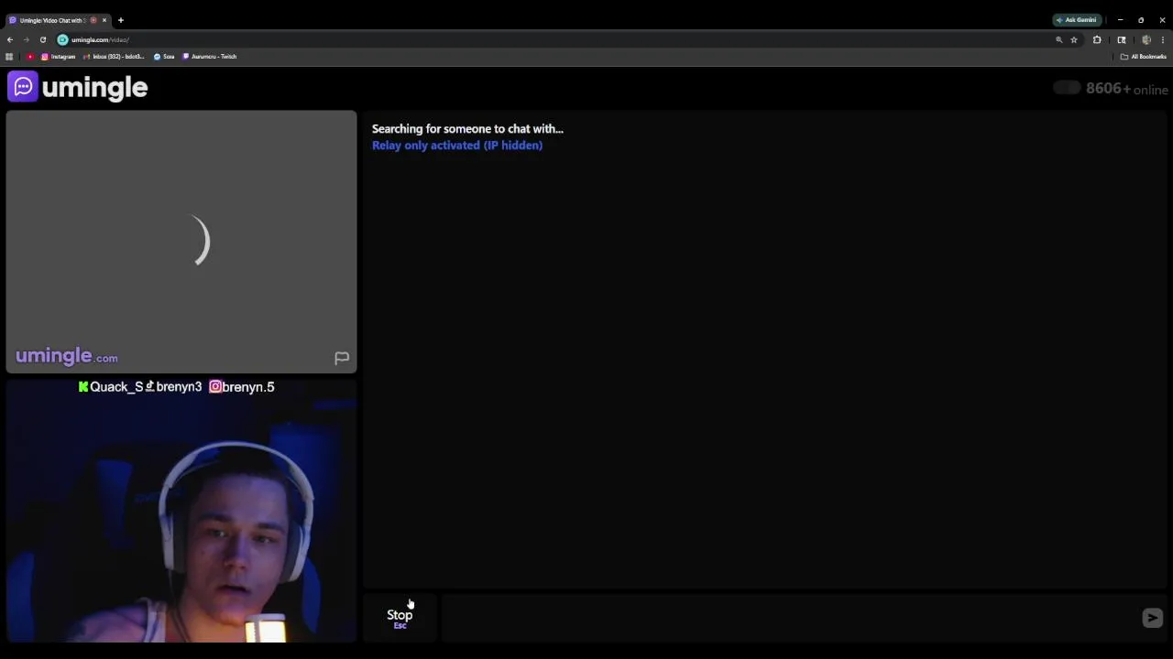Click the flag report icon on stranger video
This screenshot has height=659, width=1173.
coord(342,358)
